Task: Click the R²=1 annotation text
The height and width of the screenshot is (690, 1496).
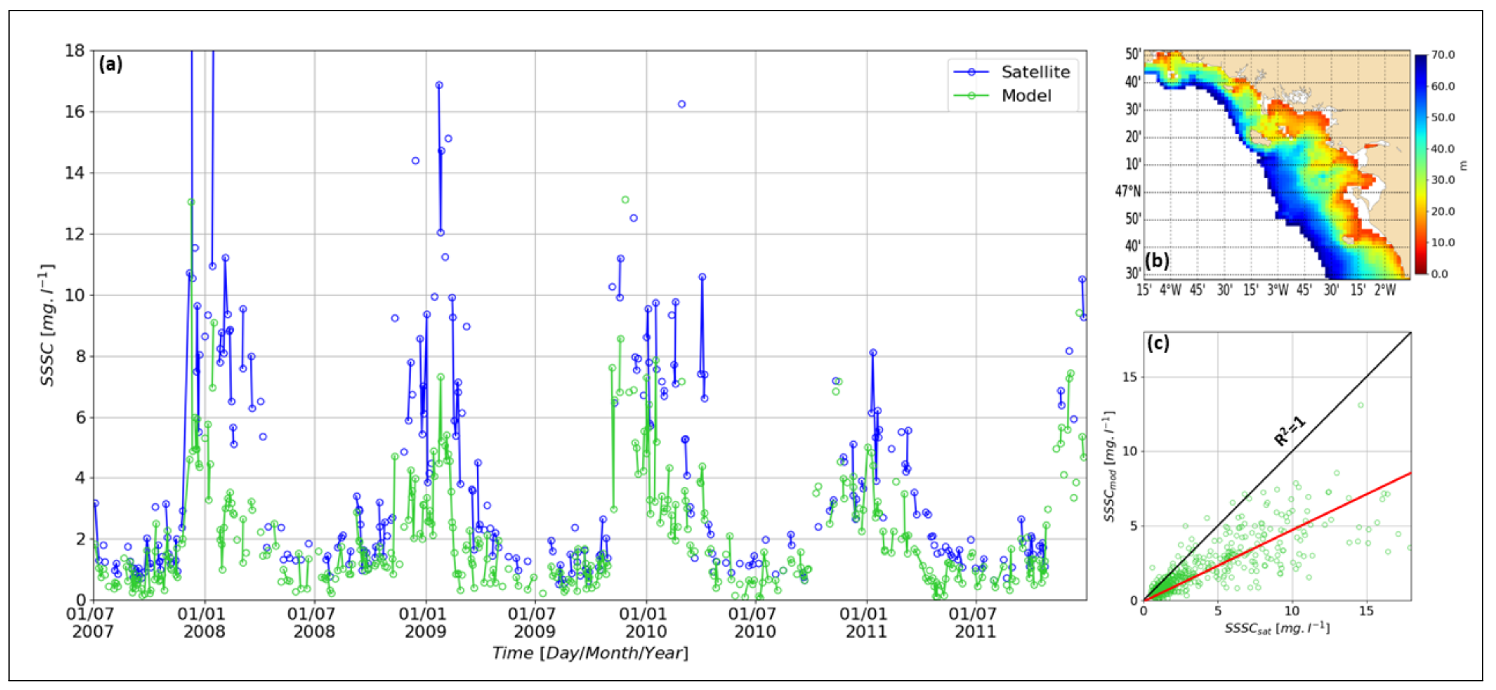Action: pyautogui.click(x=1289, y=431)
